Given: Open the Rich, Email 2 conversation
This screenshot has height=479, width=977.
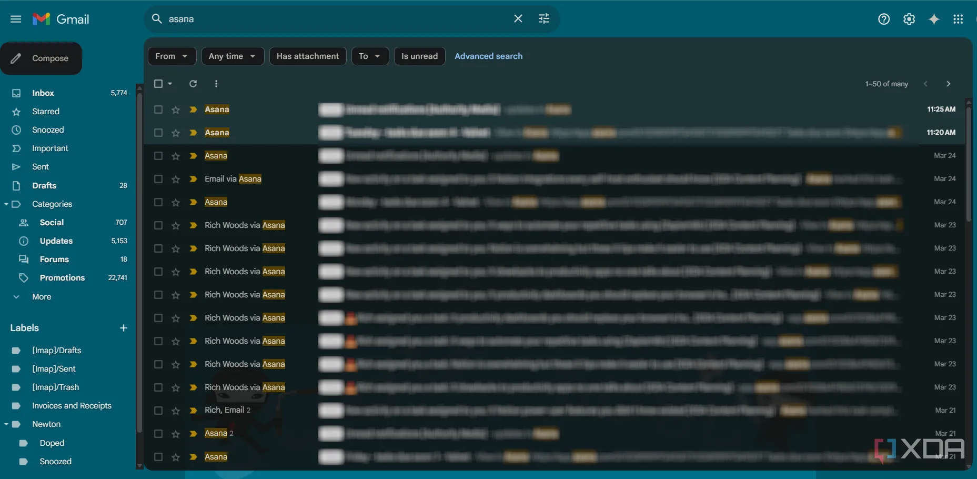Looking at the screenshot, I should point(555,411).
